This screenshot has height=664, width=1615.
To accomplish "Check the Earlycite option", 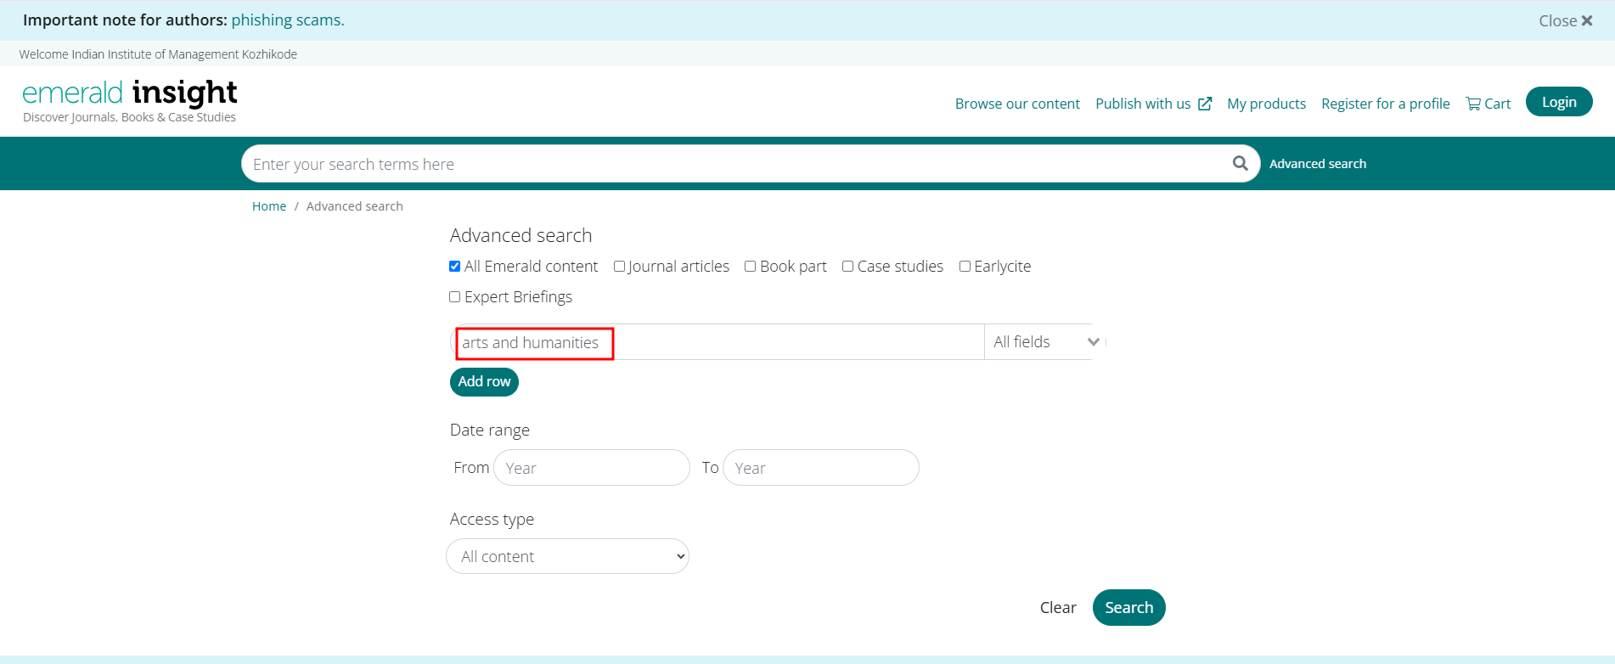I will point(965,267).
